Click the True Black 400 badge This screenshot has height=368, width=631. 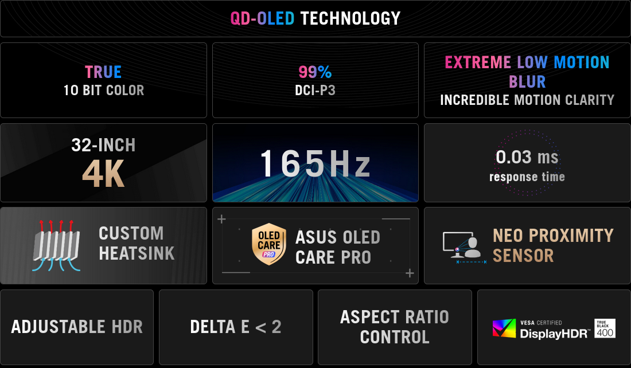click(605, 328)
